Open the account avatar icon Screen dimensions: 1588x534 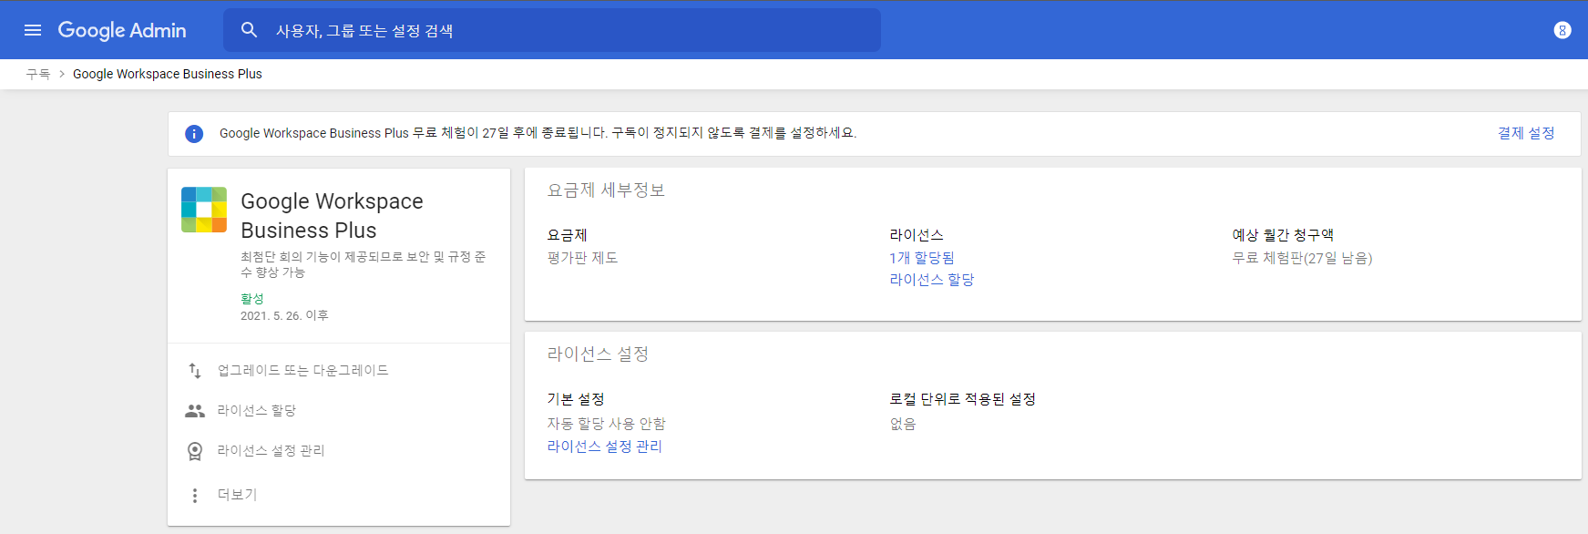pyautogui.click(x=1562, y=30)
